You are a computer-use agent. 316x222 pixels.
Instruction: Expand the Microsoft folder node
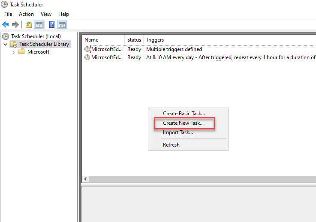[13, 52]
